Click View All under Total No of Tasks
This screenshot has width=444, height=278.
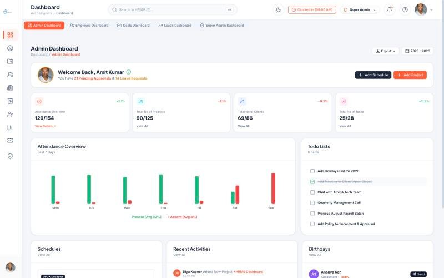[x=345, y=126]
